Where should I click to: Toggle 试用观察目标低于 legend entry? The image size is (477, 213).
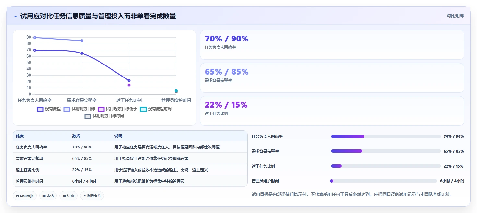117,109
